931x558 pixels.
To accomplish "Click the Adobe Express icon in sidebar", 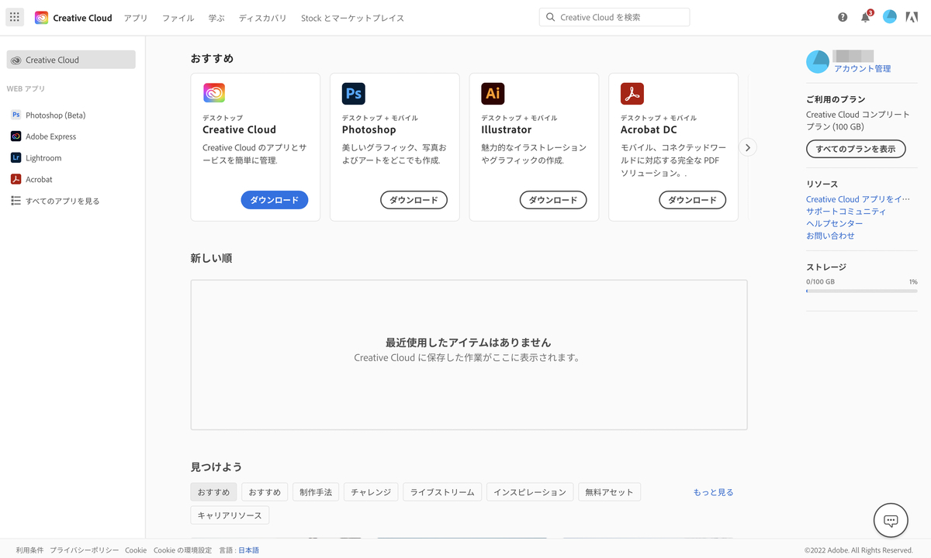I will click(16, 136).
